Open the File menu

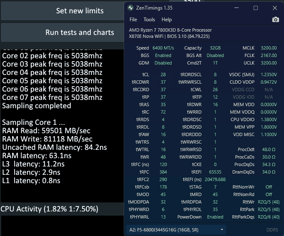(133, 20)
